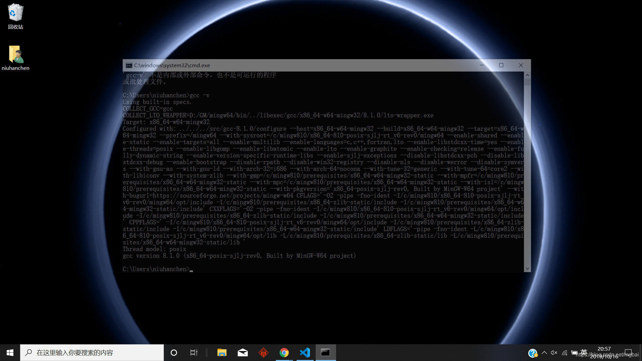Viewport: 642px width, 361px height.
Task: Click the '或批处理文件。' line
Action: [x=144, y=82]
